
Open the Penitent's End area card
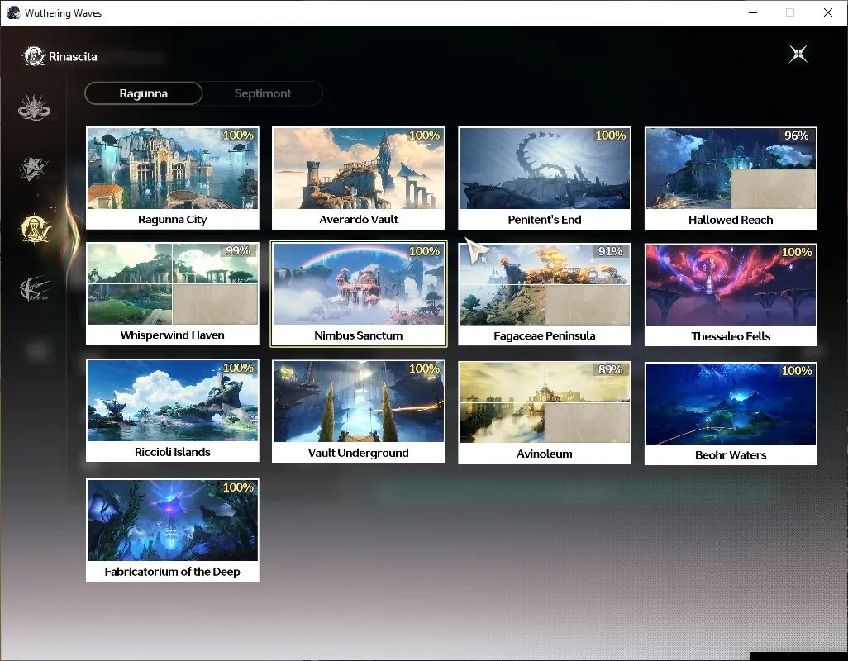[545, 178]
